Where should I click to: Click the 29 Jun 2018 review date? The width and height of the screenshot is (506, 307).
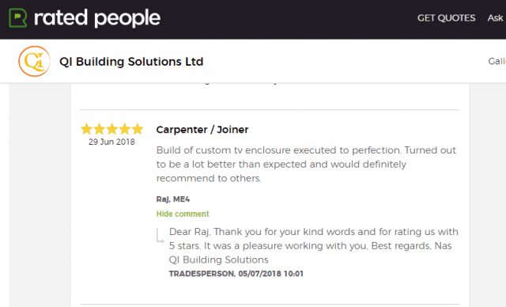[x=111, y=142]
